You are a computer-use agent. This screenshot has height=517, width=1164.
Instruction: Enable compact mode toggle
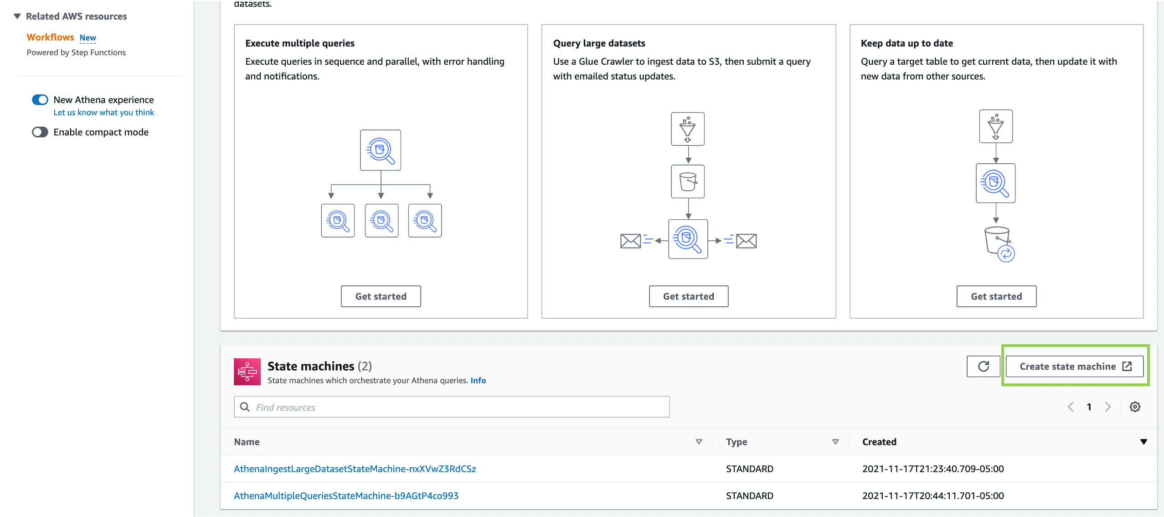tap(40, 132)
